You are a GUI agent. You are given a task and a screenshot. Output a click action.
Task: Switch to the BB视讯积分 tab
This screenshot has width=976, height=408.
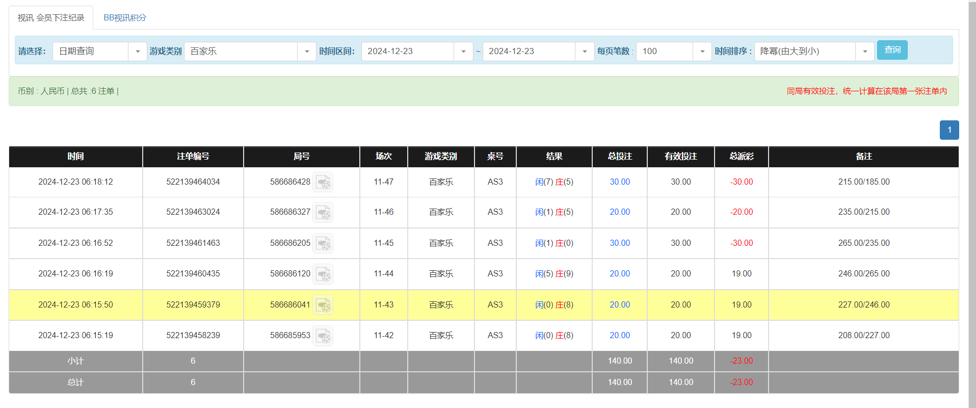(125, 18)
